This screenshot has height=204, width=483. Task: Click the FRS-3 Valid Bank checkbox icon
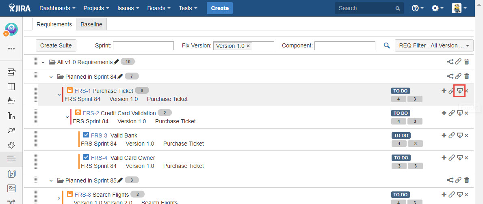pos(86,135)
